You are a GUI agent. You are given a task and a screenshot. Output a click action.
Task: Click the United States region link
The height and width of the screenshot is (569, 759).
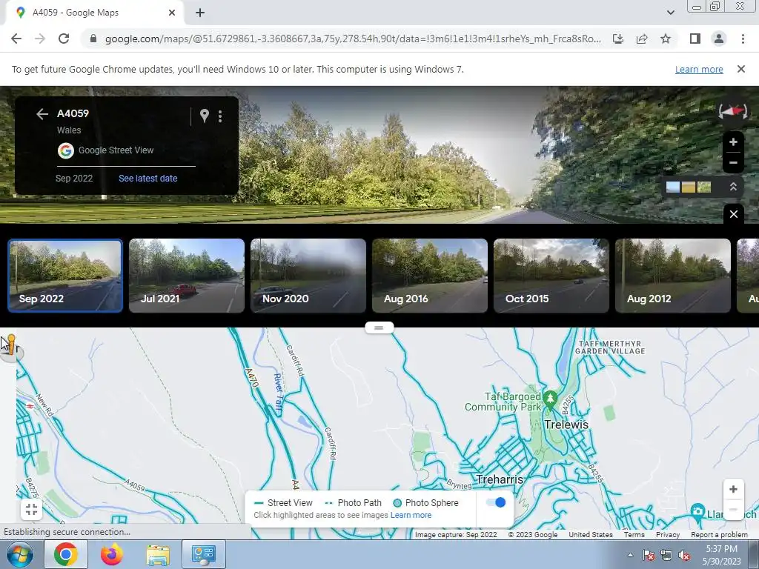591,535
